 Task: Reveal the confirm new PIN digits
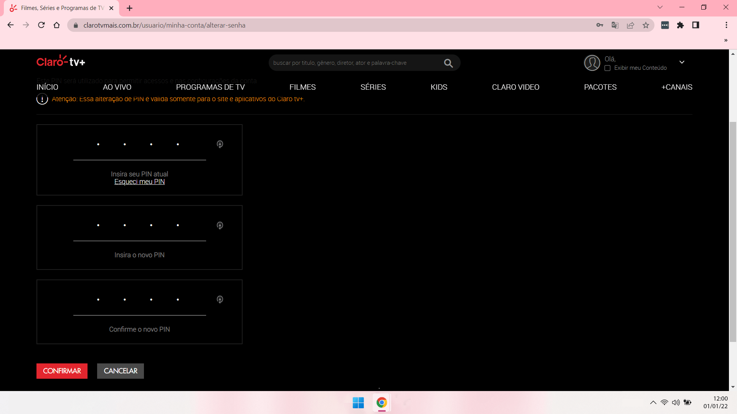coord(220,299)
